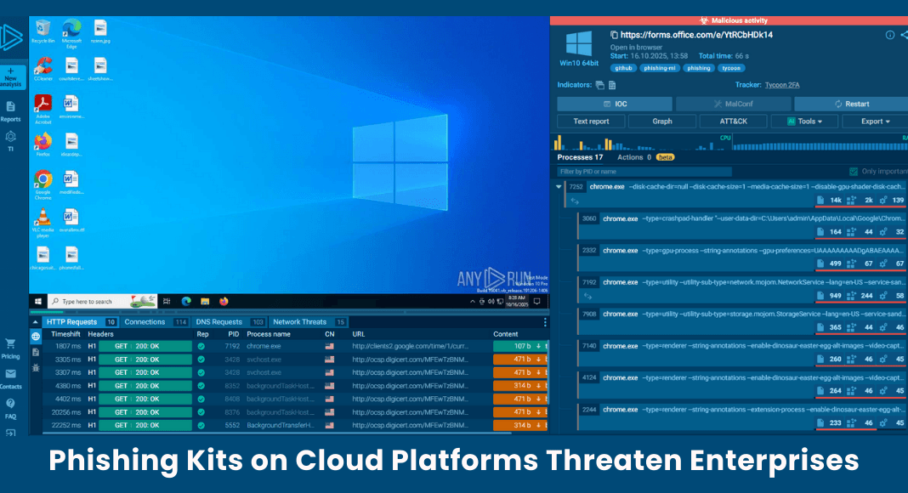908x493 pixels.
Task: Click the Filter by PID or name field
Action: 642,170
